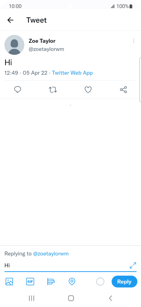The width and height of the screenshot is (141, 307).
Task: Tap the reply speech bubble icon
Action: coord(18,90)
